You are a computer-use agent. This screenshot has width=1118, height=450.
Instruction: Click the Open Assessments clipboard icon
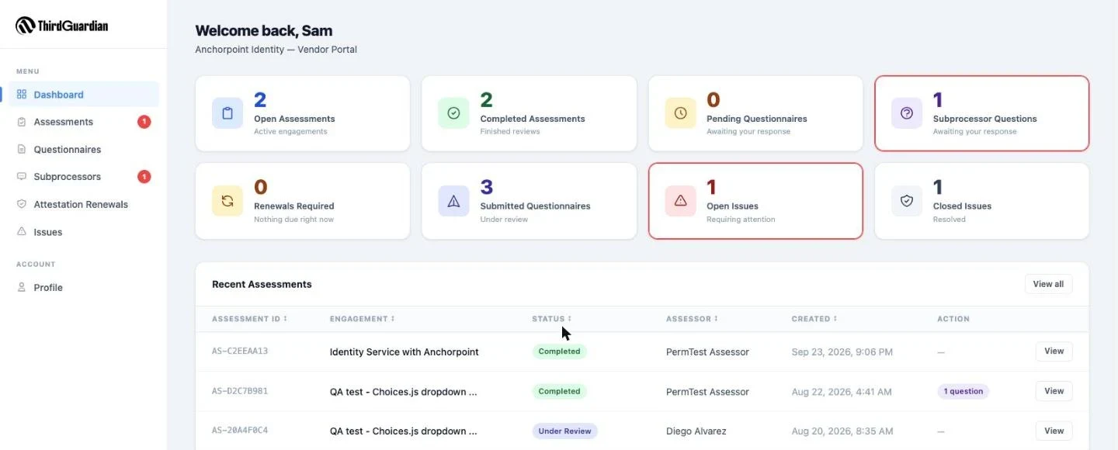pyautogui.click(x=227, y=113)
